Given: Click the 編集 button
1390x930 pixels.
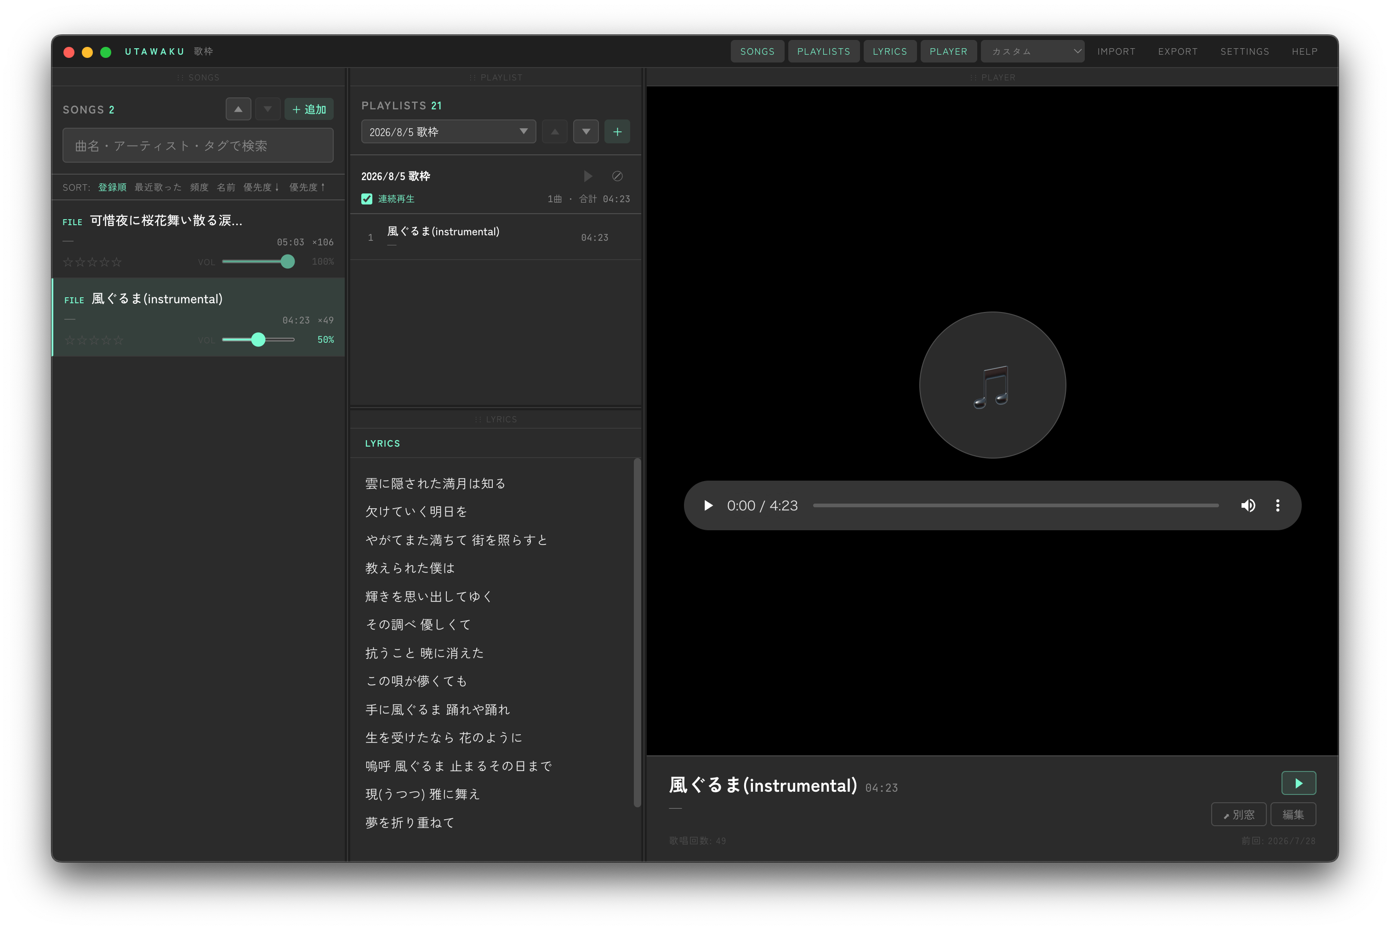Looking at the screenshot, I should point(1293,814).
